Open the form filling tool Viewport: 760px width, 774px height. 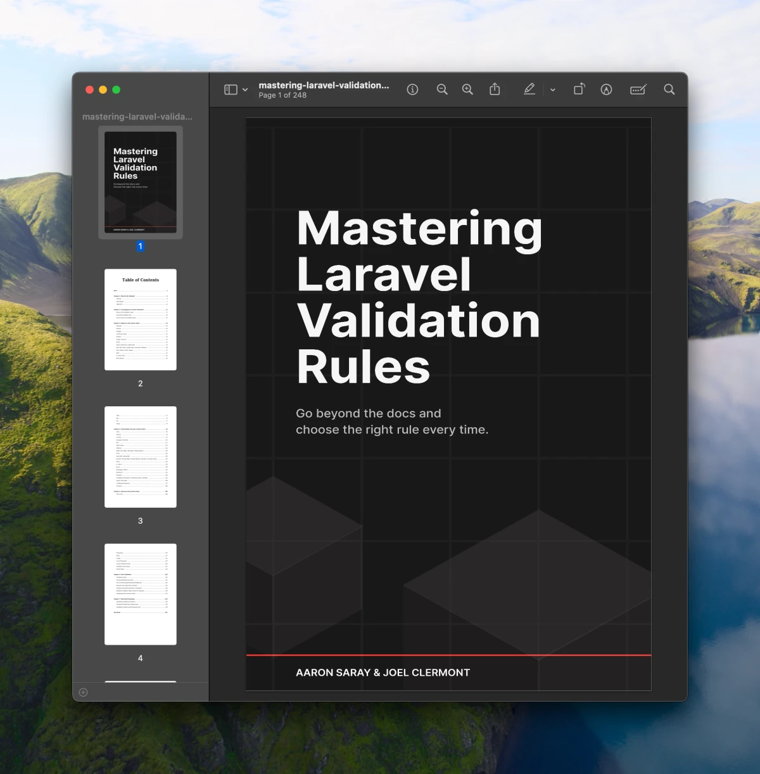(638, 90)
